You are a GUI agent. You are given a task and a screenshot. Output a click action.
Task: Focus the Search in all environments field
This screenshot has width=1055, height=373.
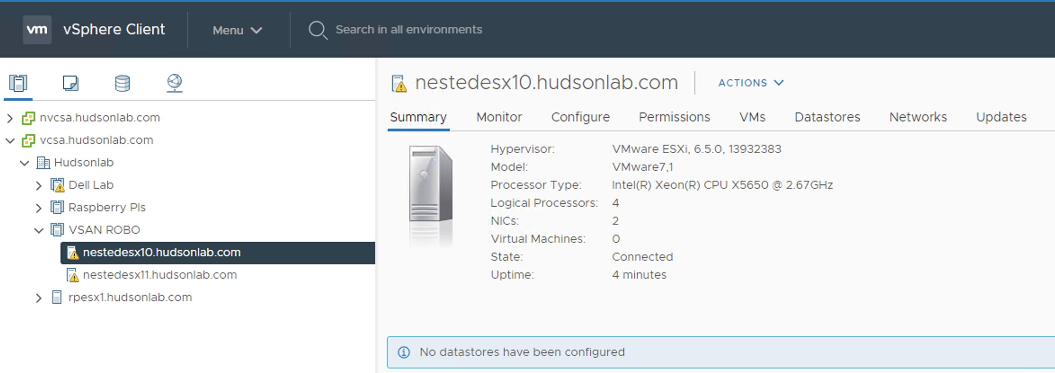coord(409,30)
